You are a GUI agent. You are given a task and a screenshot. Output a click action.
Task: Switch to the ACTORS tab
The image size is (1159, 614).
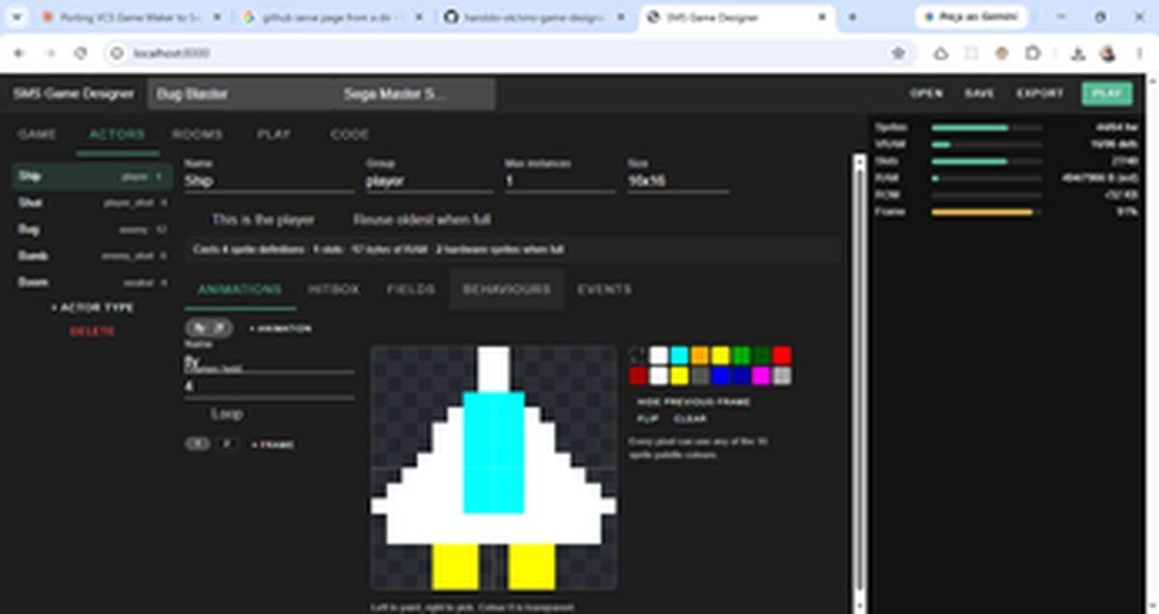point(117,134)
